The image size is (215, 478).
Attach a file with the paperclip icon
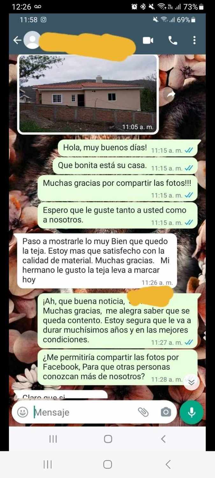point(143,412)
